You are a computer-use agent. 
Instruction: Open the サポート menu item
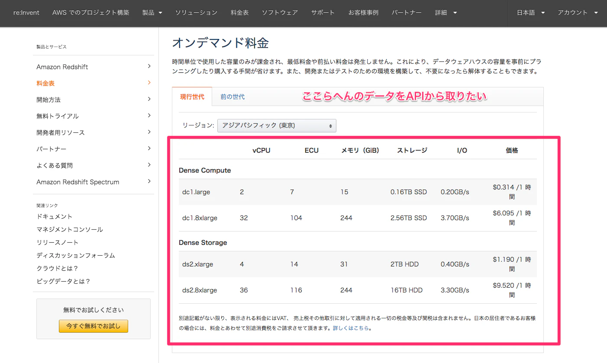323,13
